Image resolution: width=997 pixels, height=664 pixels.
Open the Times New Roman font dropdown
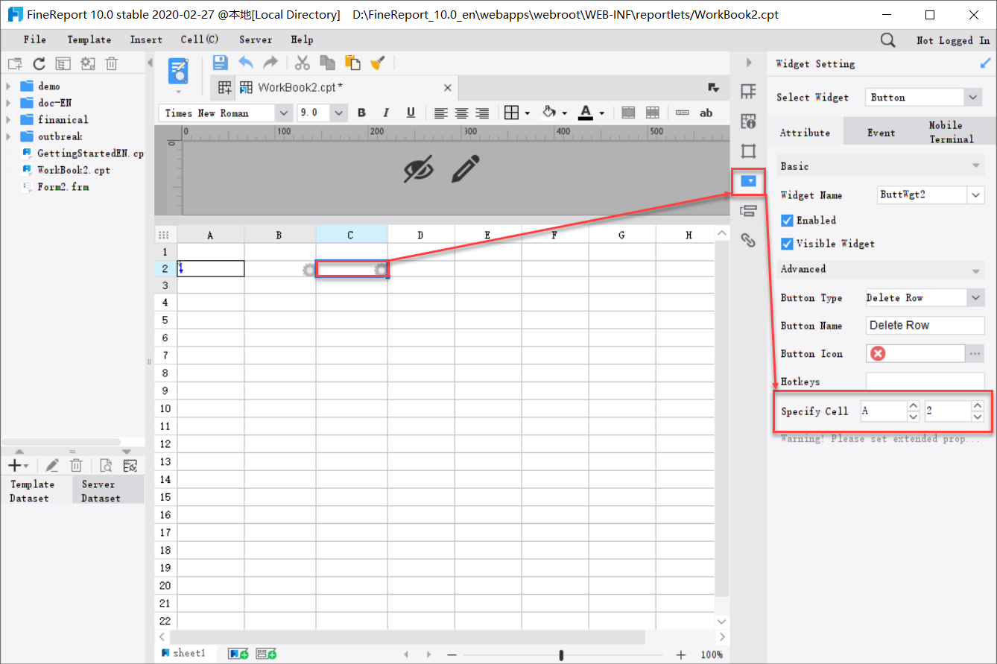(283, 113)
